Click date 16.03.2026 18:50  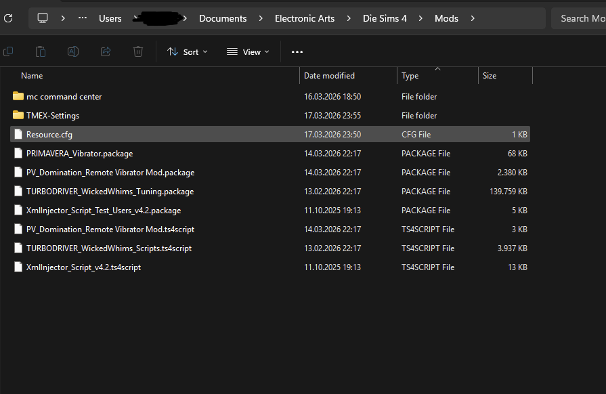[x=332, y=97]
